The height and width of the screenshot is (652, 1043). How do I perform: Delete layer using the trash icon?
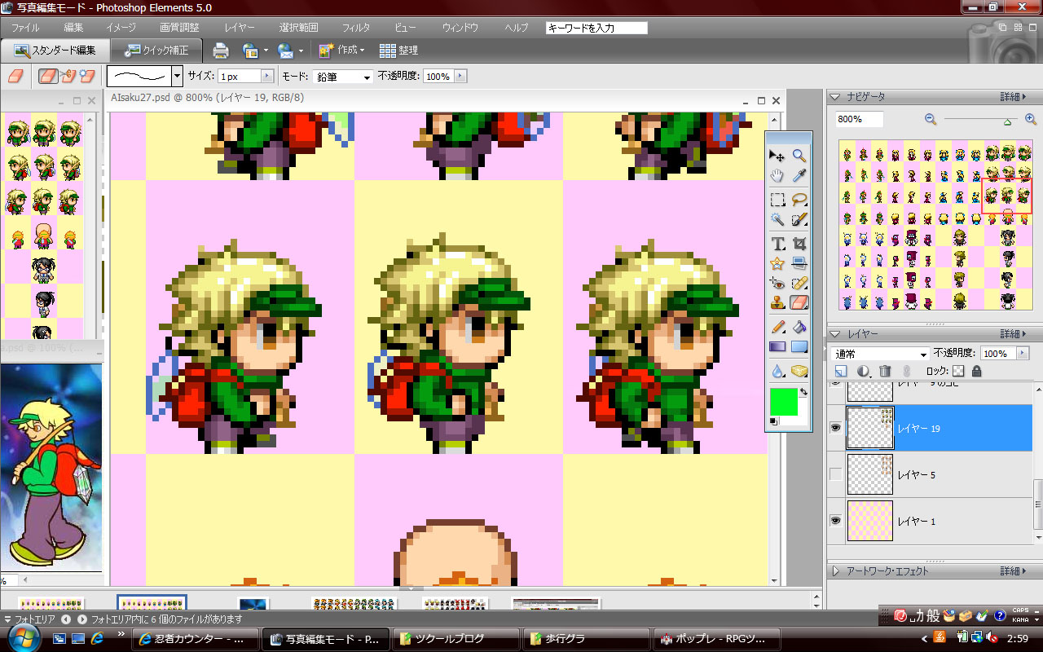[x=885, y=371]
